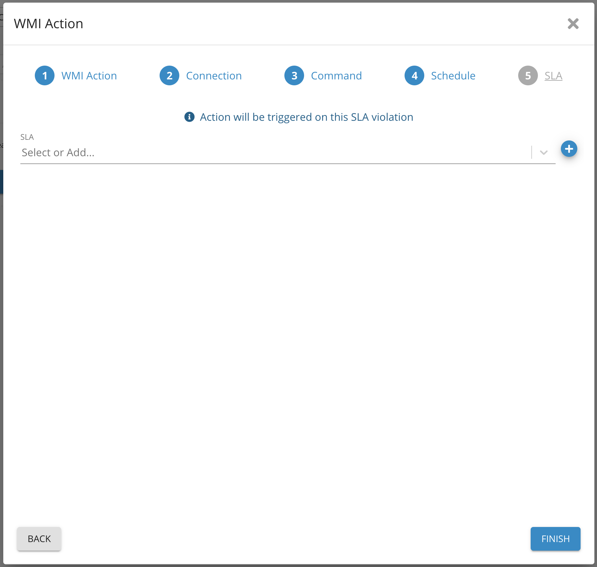Image resolution: width=597 pixels, height=567 pixels.
Task: Go to the WMI Action step label
Action: click(89, 76)
